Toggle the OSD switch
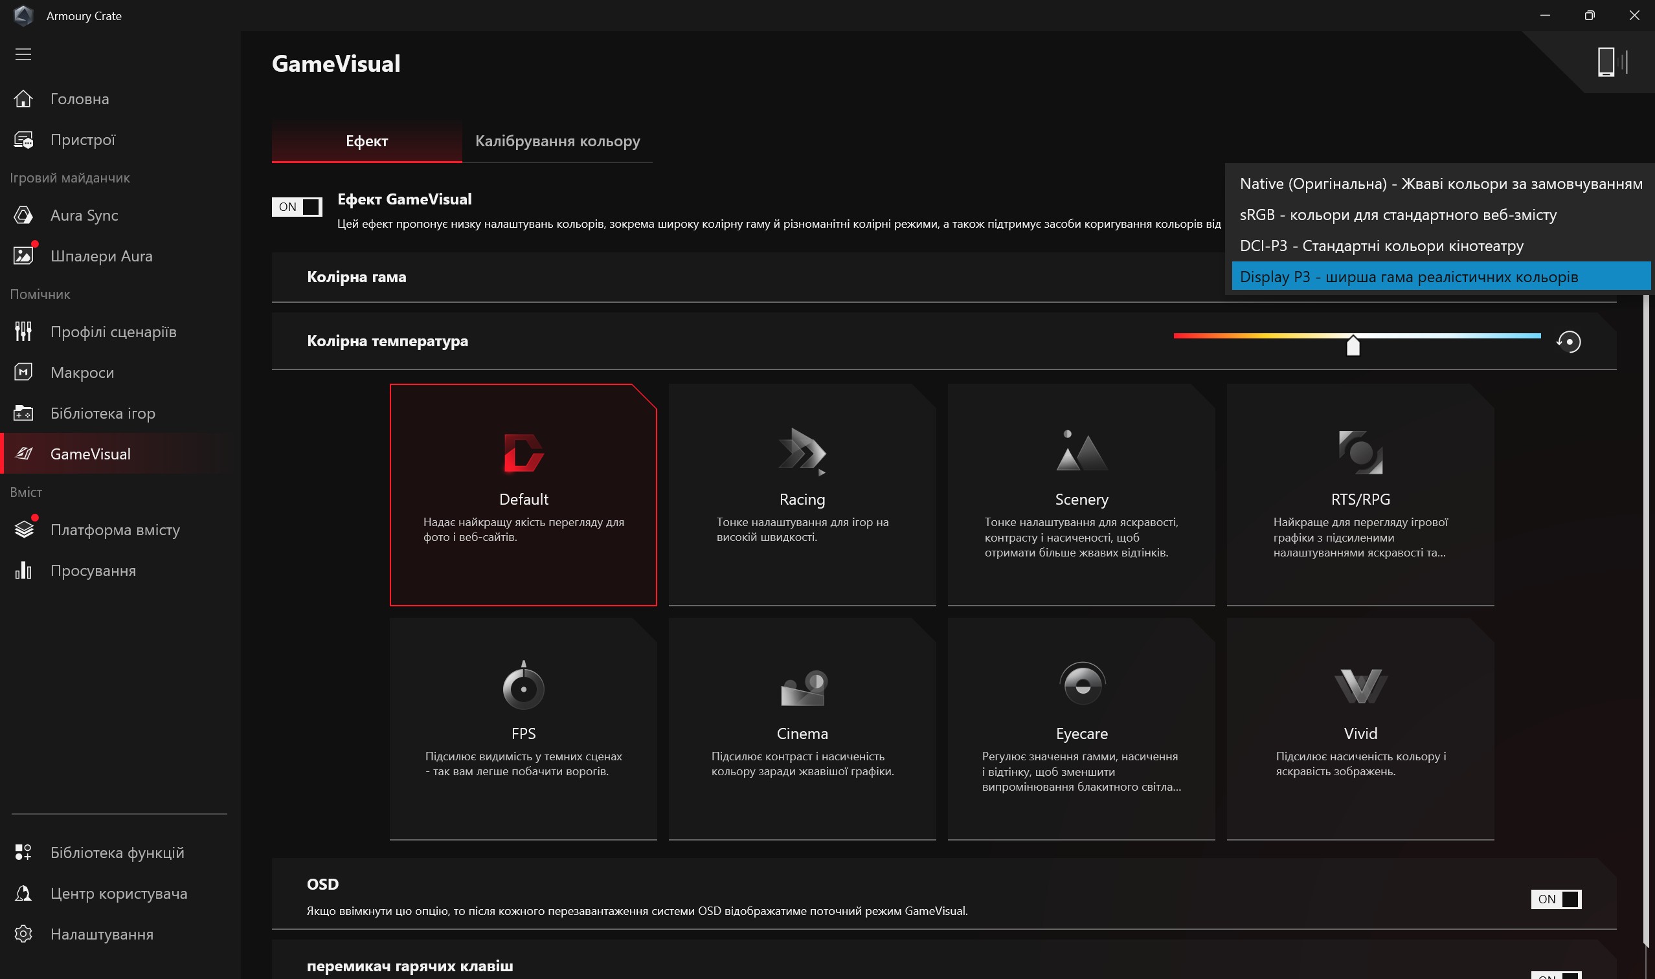 click(1555, 899)
